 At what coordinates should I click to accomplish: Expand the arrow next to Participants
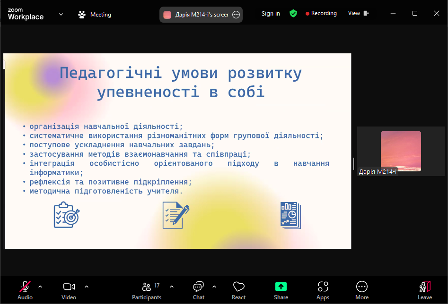click(172, 287)
